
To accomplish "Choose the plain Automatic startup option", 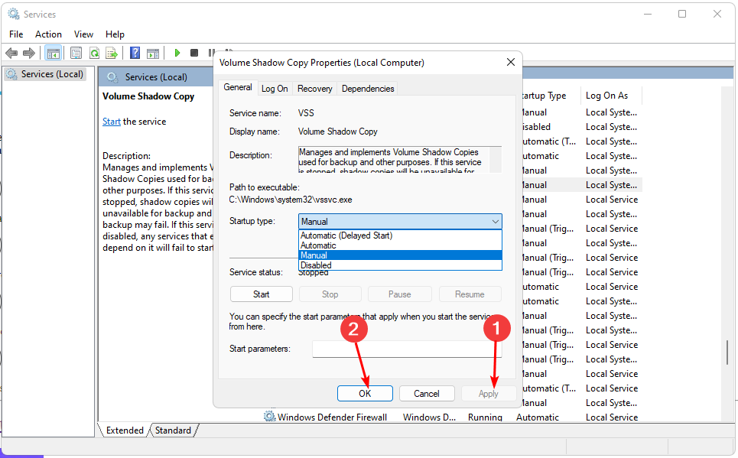I will pyautogui.click(x=400, y=245).
